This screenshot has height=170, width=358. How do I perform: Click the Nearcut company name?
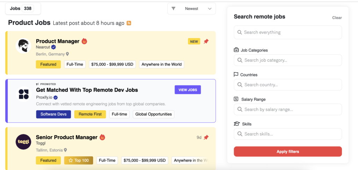pyautogui.click(x=43, y=47)
